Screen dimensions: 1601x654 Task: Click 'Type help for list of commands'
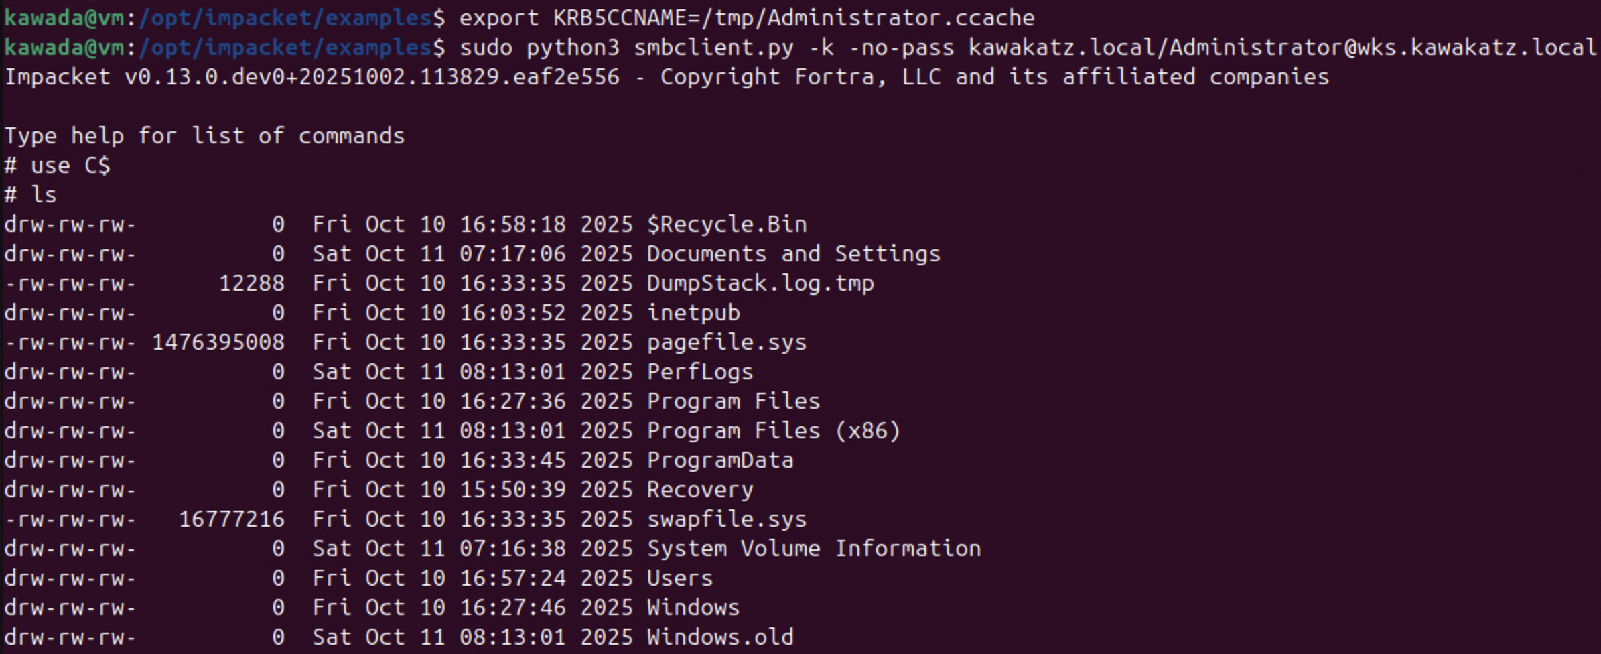205,136
